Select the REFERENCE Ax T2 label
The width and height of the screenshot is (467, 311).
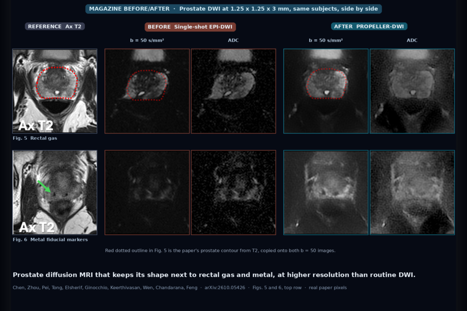tap(55, 26)
